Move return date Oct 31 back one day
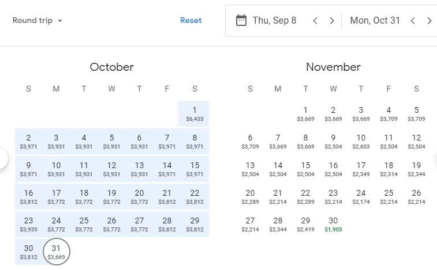 point(413,21)
